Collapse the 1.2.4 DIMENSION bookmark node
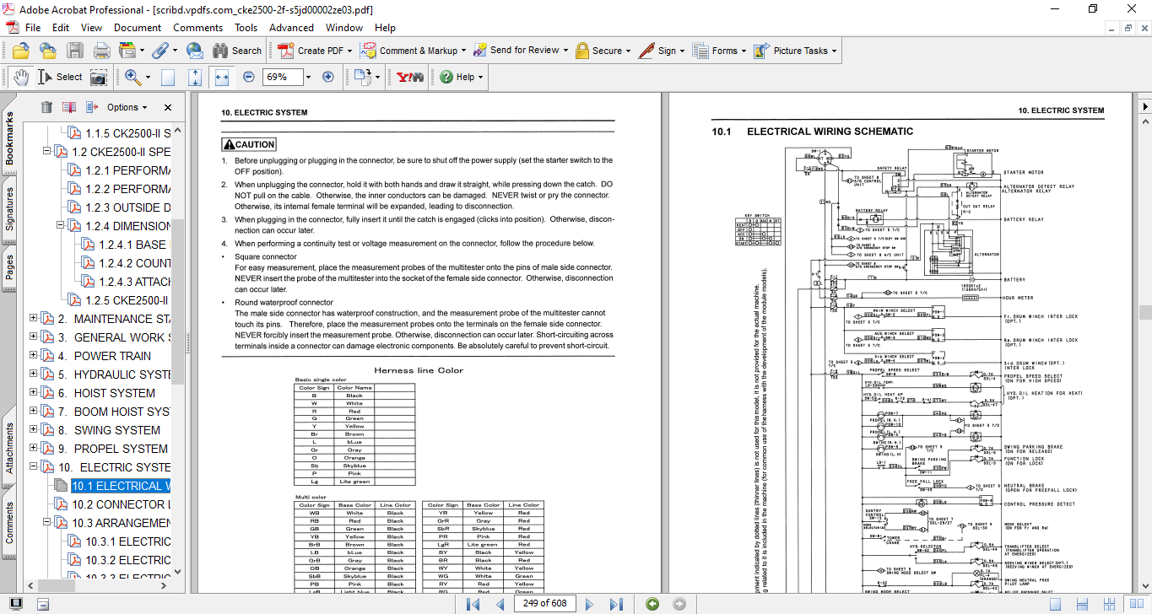Viewport: 1152px width, 614px height. pos(61,226)
